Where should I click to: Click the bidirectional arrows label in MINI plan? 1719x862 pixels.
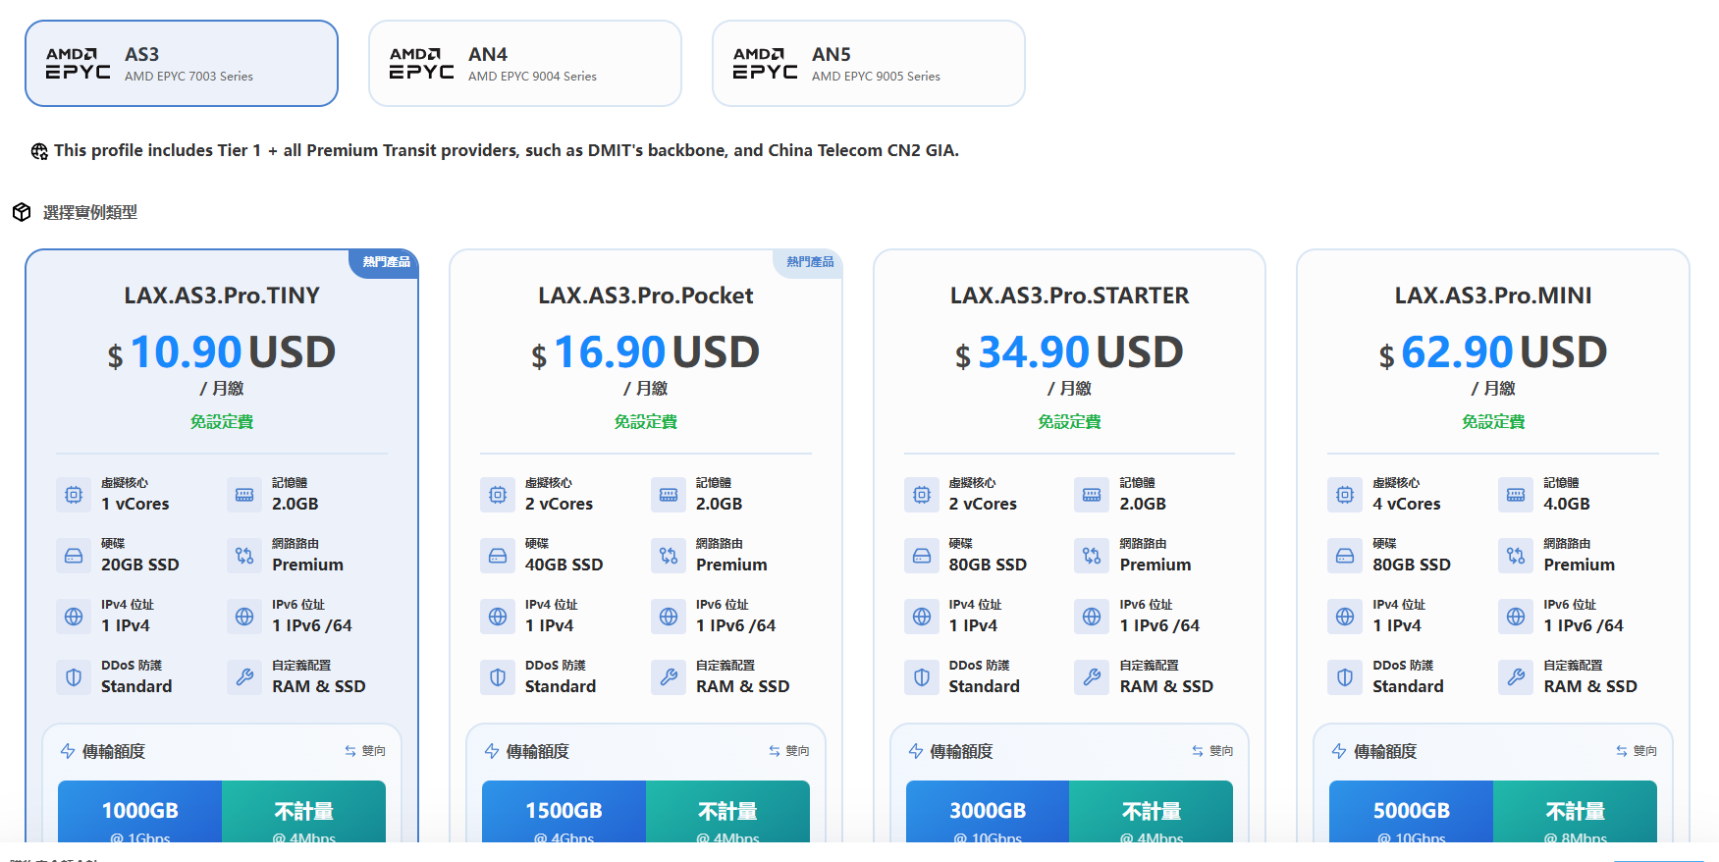click(1637, 751)
